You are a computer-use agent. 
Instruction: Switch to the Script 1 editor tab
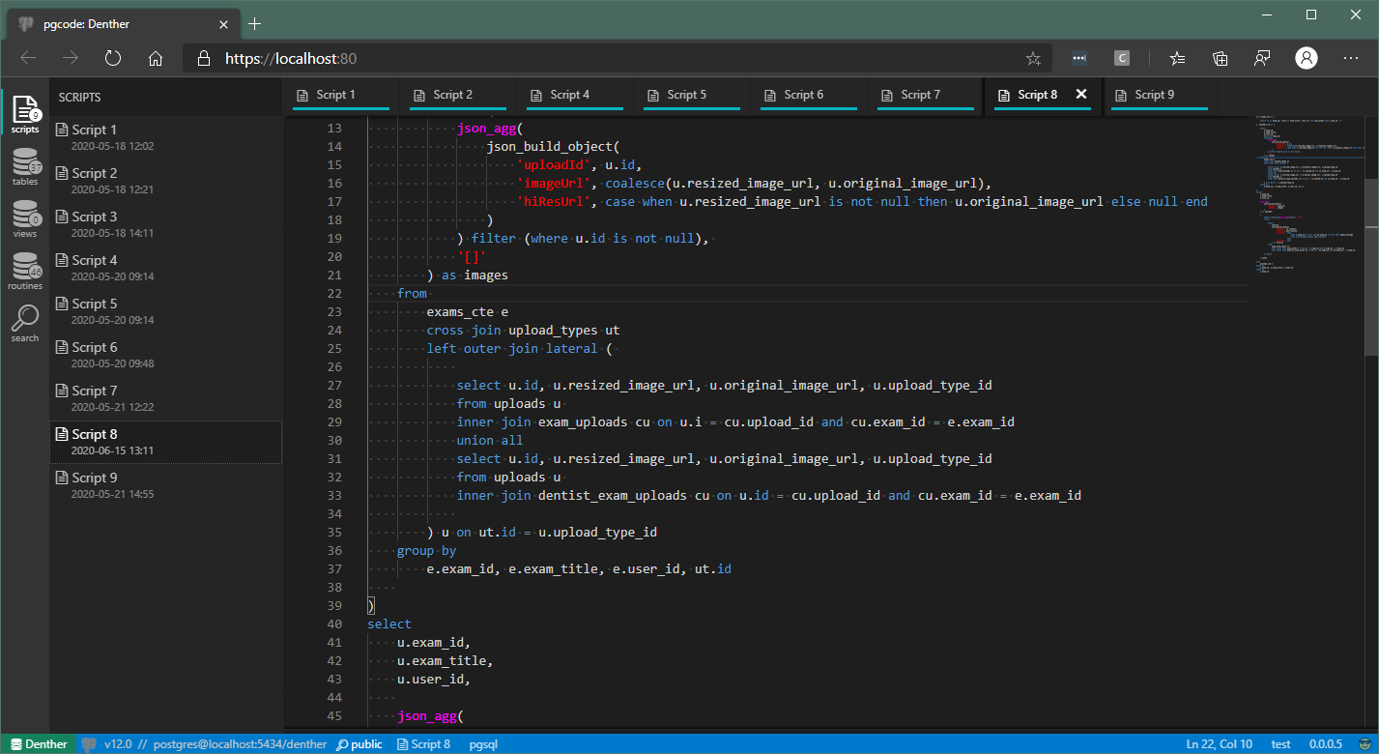[340, 96]
